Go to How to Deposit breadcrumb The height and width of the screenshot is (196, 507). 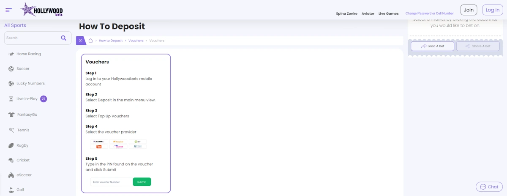click(111, 41)
